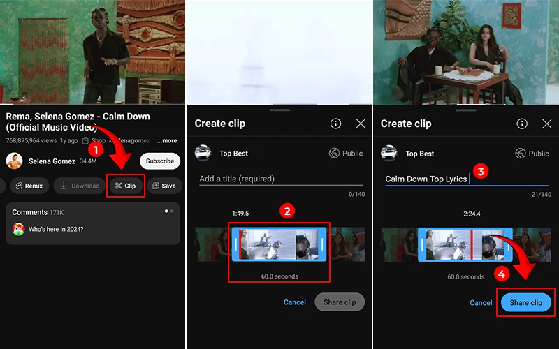Image resolution: width=559 pixels, height=349 pixels.
Task: Tap the 'Who's here in 2024?' comment
Action: [56, 230]
